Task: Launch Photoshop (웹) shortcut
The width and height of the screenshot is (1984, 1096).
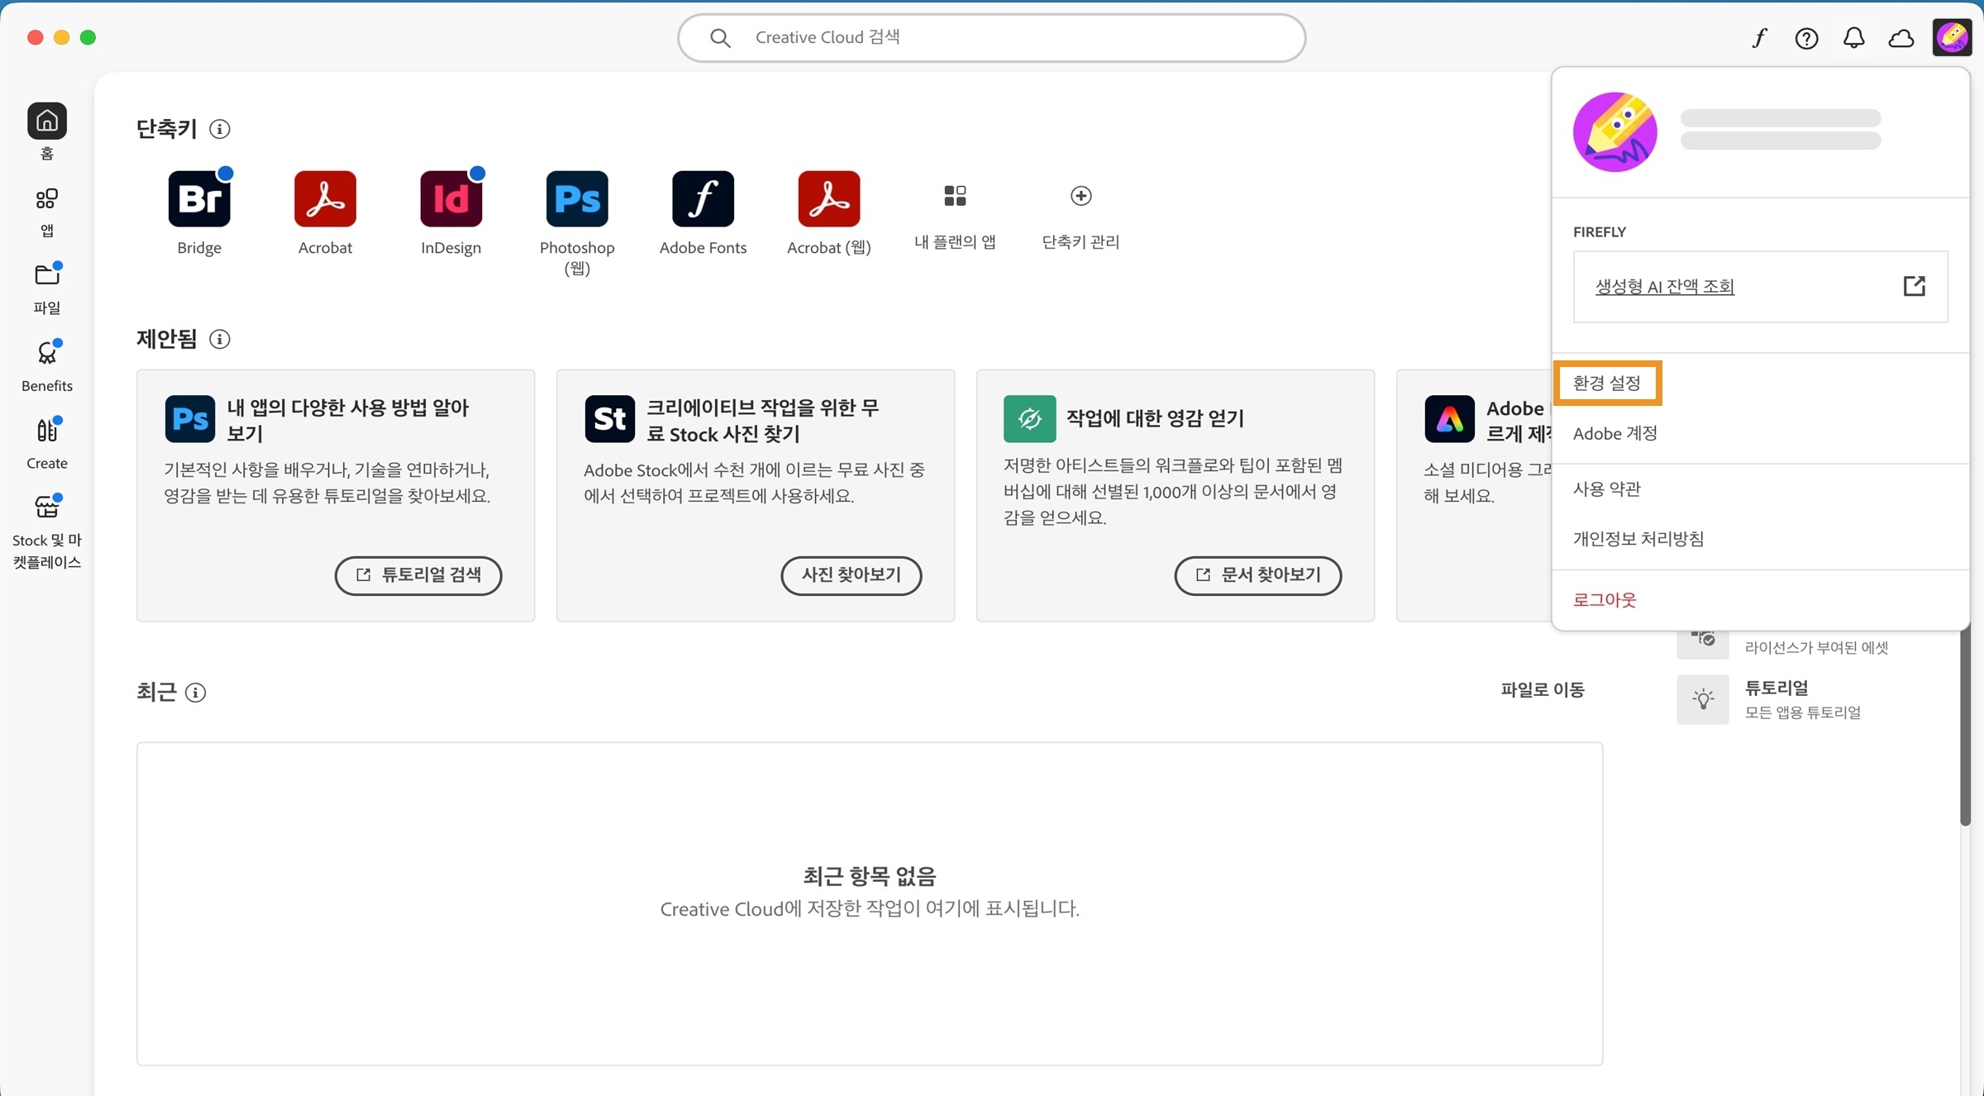Action: pos(576,198)
